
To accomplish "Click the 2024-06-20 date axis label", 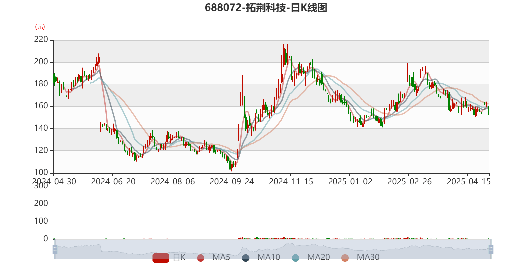I will [113, 182].
